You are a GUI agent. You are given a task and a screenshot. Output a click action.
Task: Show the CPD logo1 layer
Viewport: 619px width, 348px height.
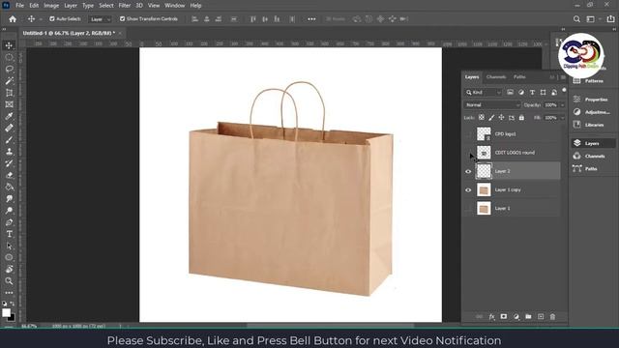point(468,134)
